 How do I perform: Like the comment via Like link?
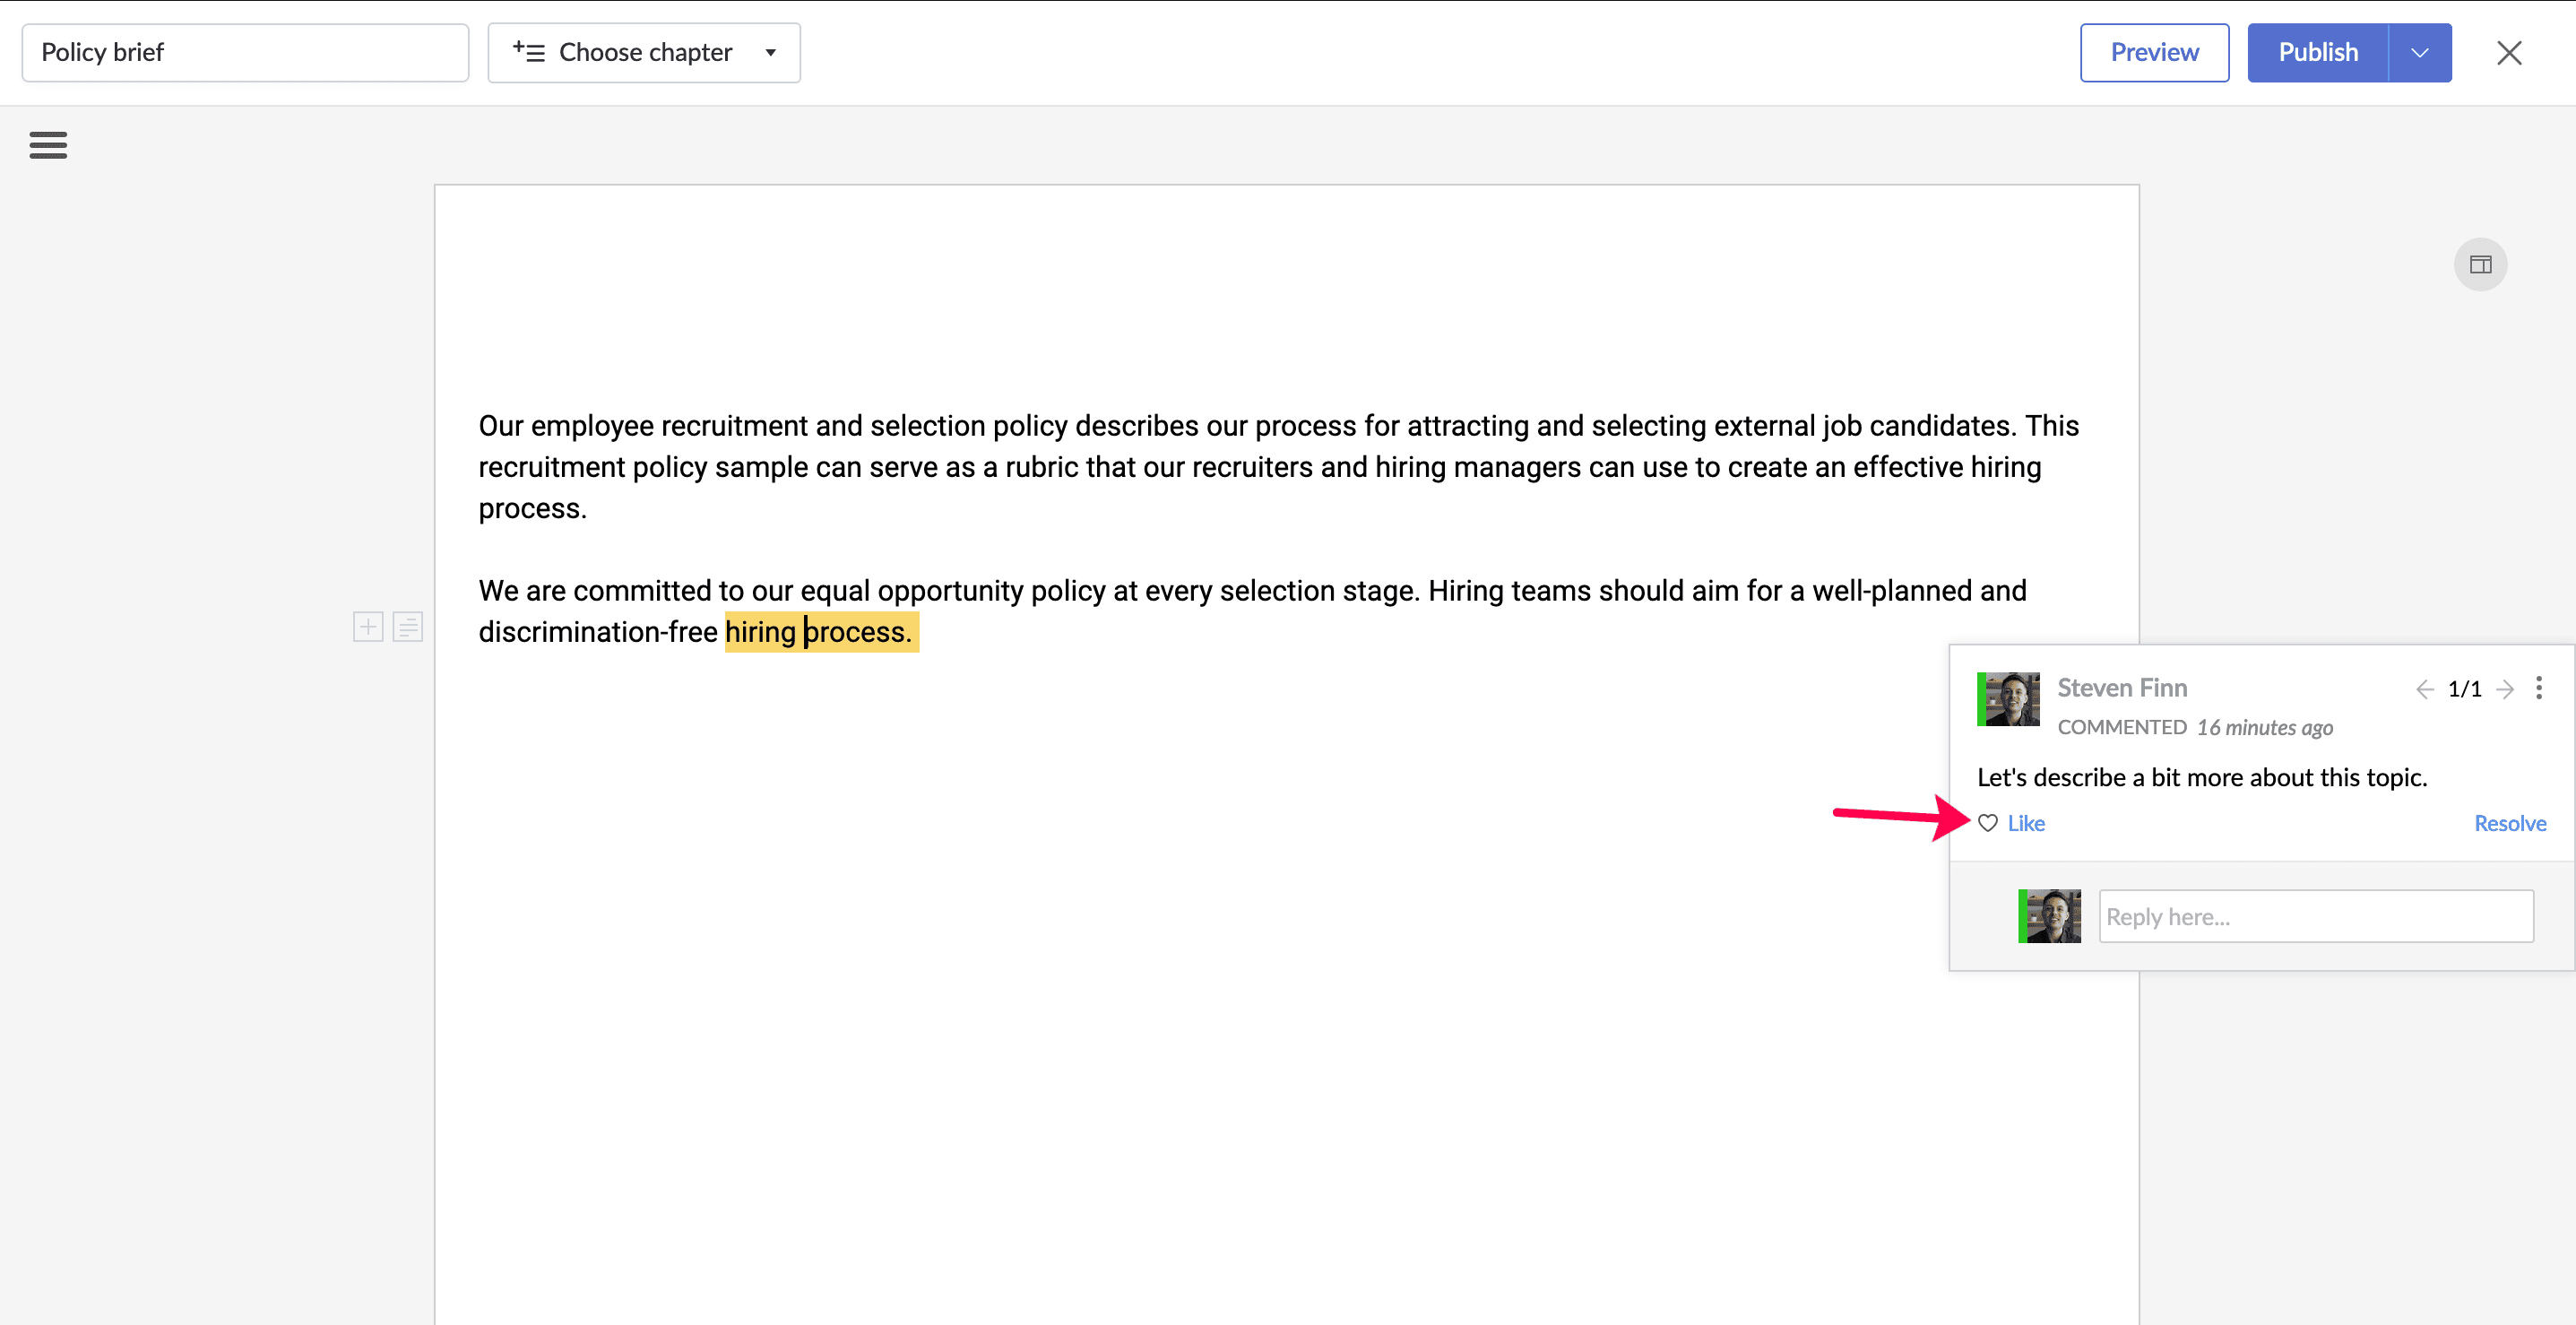(x=2026, y=823)
